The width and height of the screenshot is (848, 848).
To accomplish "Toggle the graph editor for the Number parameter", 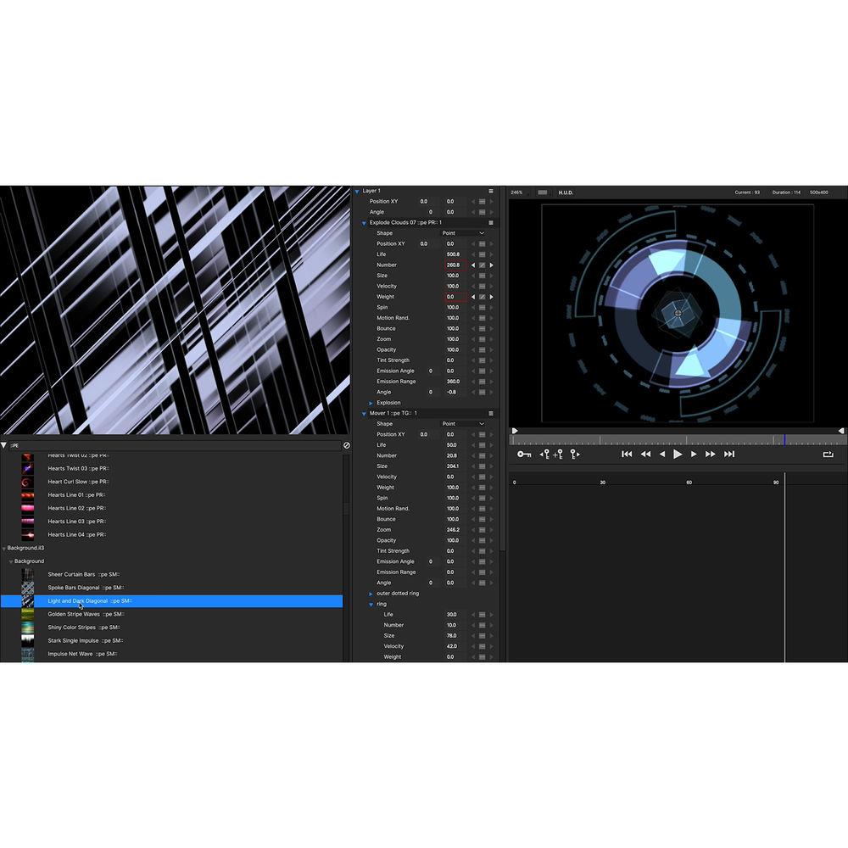I will [482, 265].
